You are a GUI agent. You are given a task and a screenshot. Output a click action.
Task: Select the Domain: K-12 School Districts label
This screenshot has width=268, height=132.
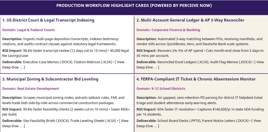click(x=161, y=88)
